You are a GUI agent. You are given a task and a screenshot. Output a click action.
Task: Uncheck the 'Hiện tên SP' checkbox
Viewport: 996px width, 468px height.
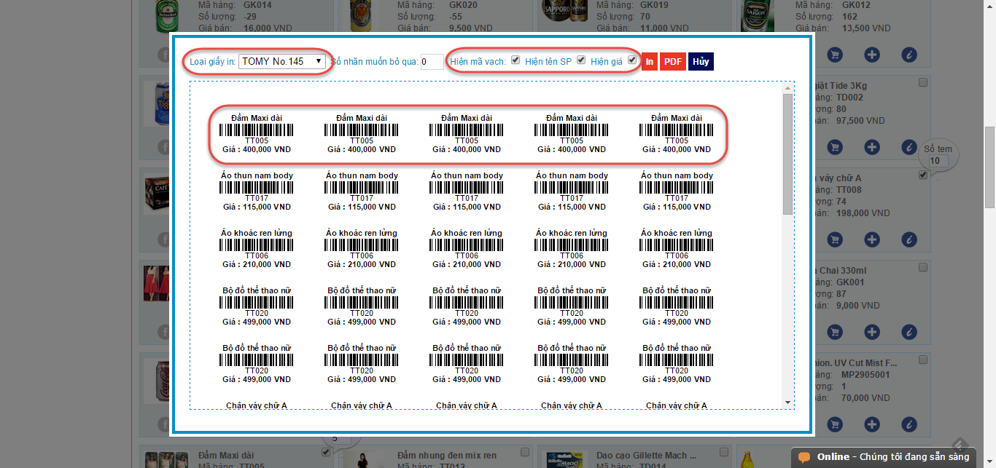point(581,60)
